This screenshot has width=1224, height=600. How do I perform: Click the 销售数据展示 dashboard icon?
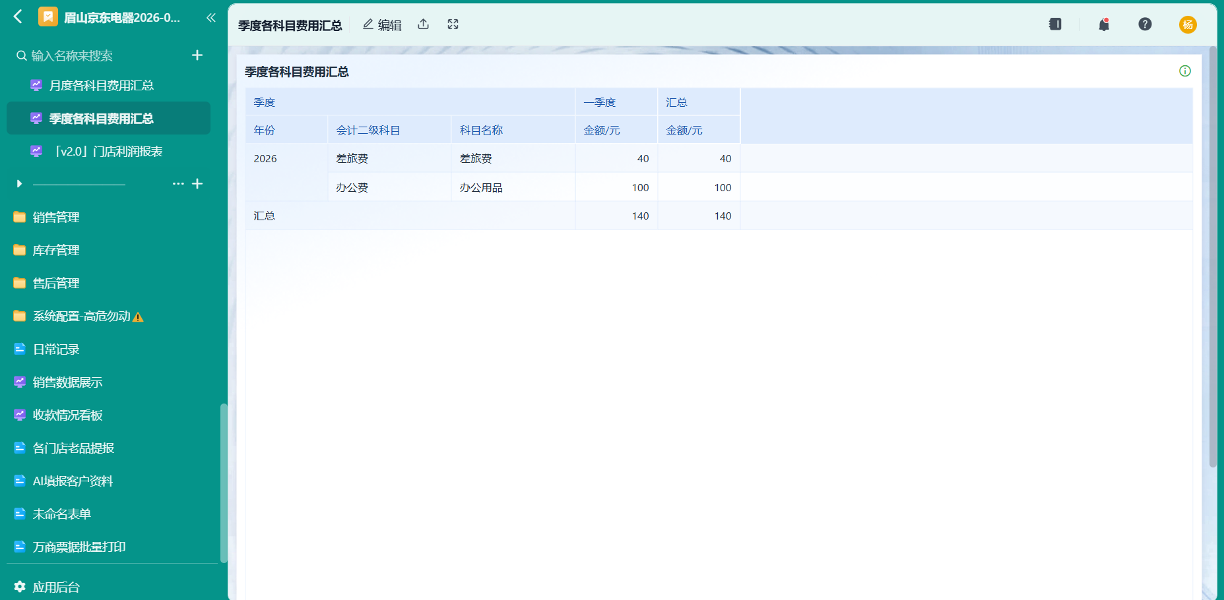[20, 382]
